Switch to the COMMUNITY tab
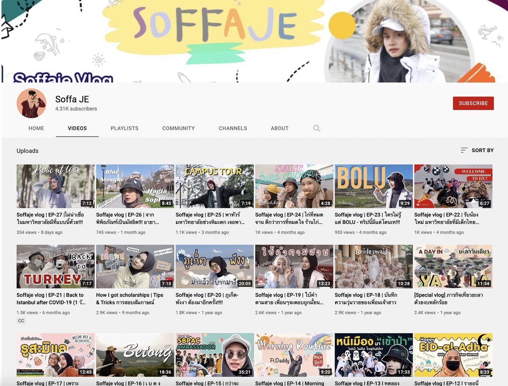The width and height of the screenshot is (508, 386). point(178,128)
